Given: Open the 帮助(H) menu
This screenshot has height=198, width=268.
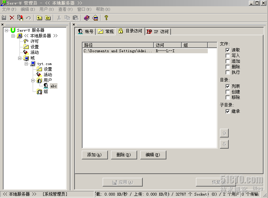Looking at the screenshot, I should 103,9.
